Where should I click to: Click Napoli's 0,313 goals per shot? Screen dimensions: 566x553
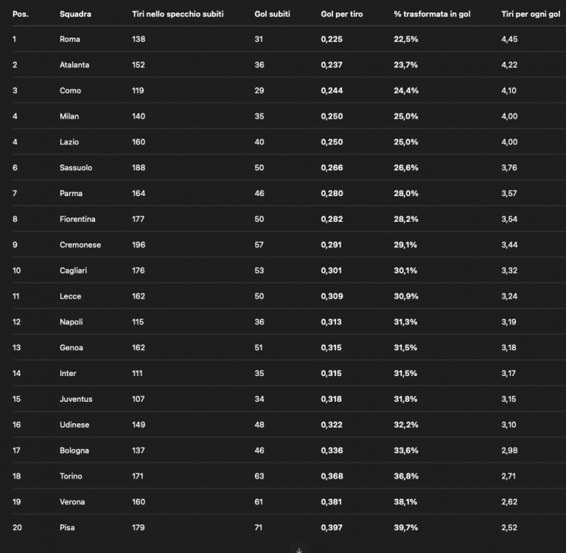[331, 321]
